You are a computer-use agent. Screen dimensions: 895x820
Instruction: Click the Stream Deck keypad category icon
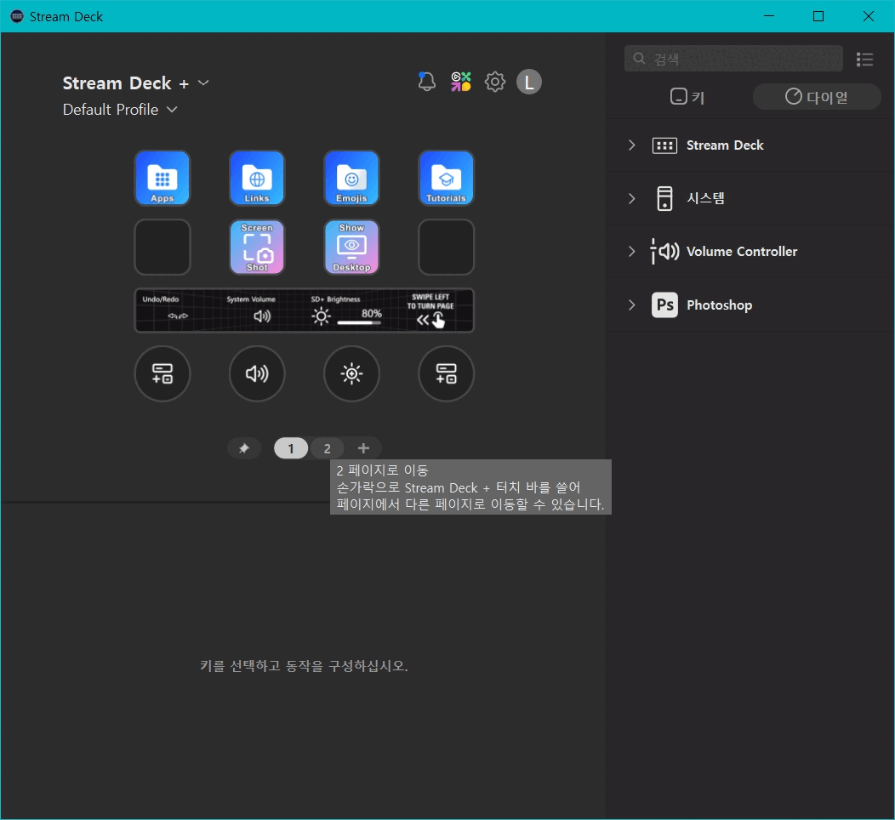tap(664, 145)
